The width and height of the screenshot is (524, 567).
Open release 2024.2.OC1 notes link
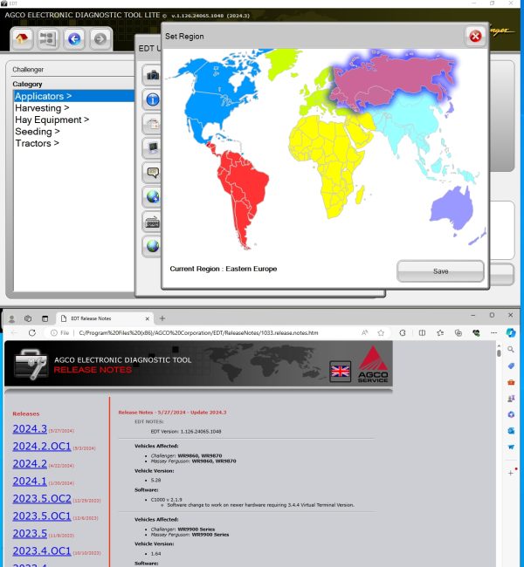tap(42, 447)
